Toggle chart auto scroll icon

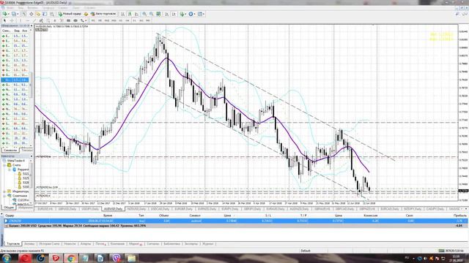pyautogui.click(x=166, y=14)
